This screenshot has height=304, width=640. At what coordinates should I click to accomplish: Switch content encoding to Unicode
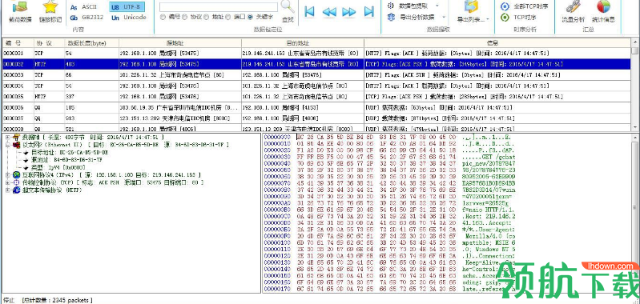[x=129, y=18]
